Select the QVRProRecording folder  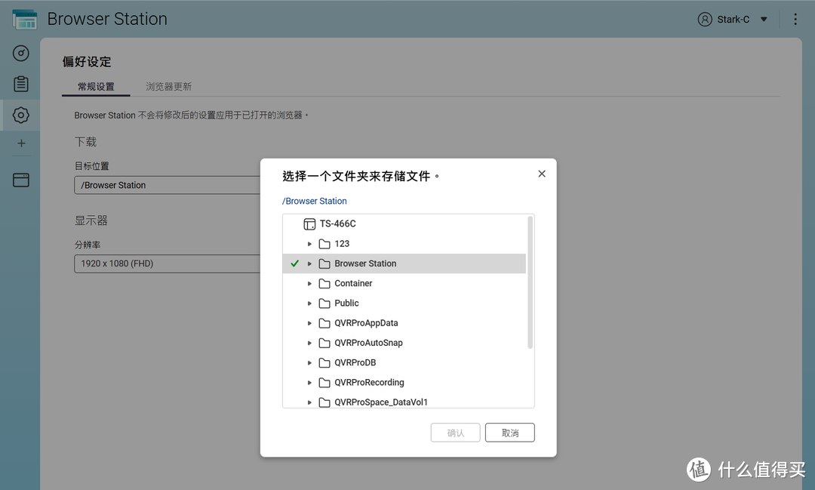pos(369,383)
